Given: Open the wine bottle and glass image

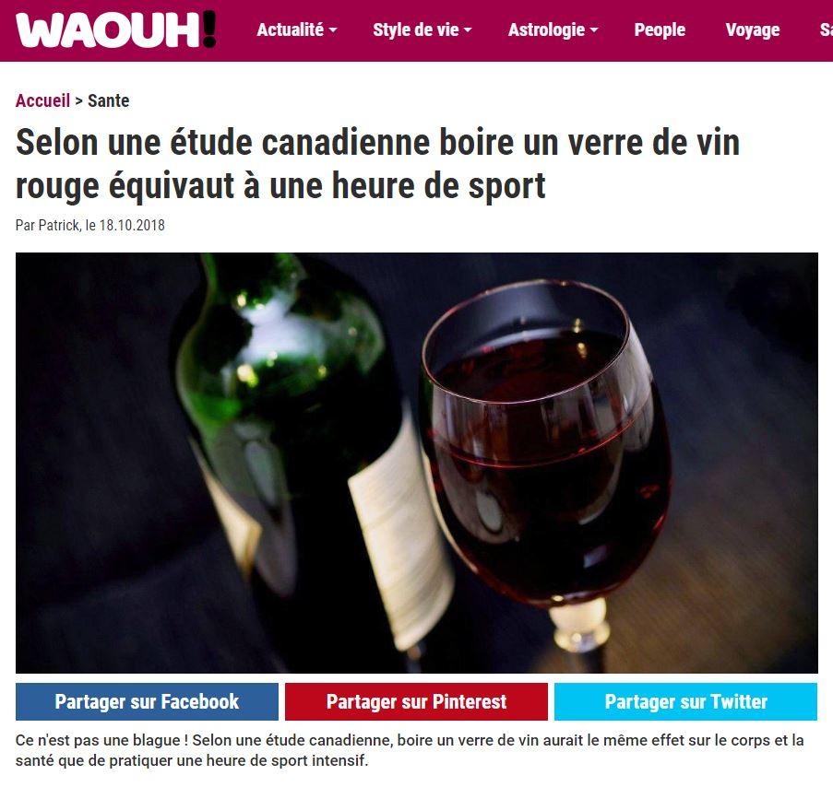Looking at the screenshot, I should pos(417,463).
